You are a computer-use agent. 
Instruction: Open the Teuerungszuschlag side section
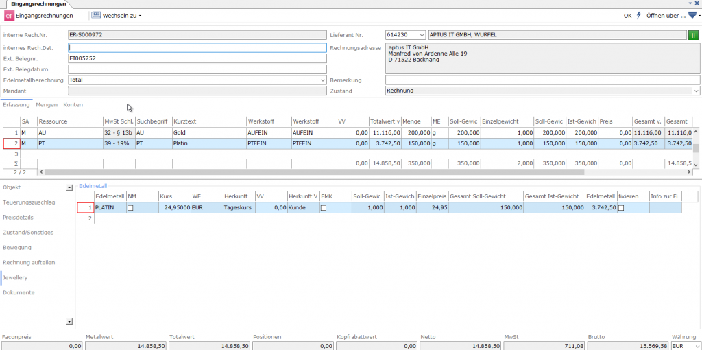point(29,202)
